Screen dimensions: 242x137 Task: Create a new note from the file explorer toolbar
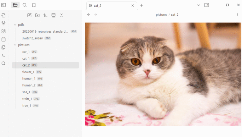[x=29, y=15]
